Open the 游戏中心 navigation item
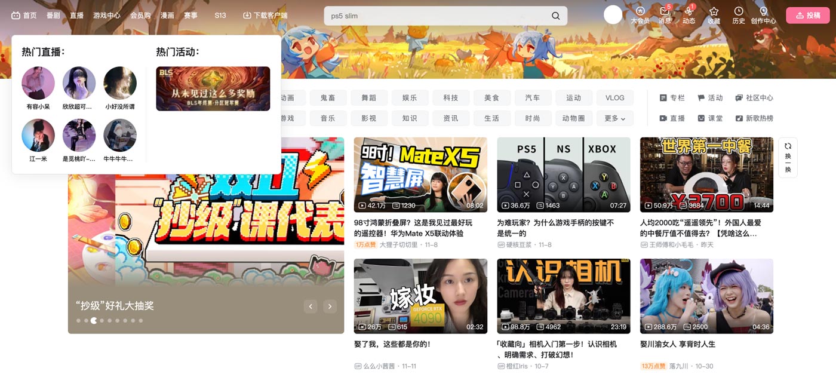 click(x=106, y=16)
